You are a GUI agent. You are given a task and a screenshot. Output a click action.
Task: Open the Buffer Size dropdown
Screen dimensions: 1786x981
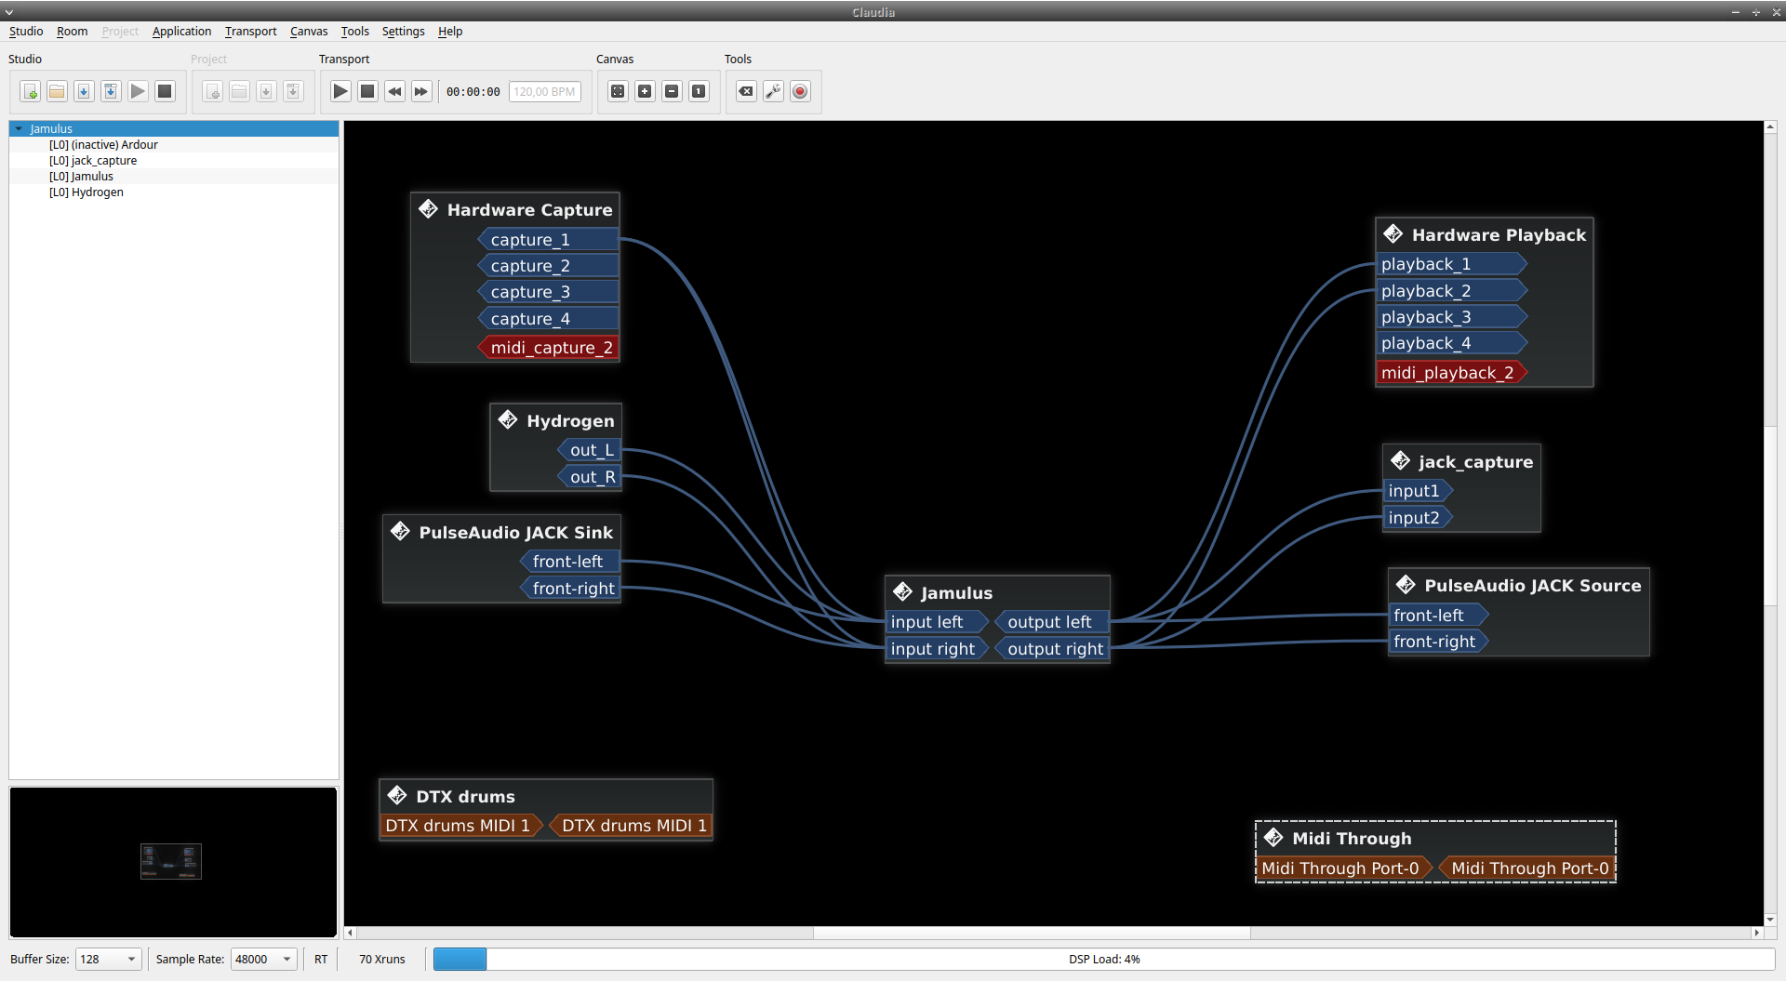coord(108,959)
